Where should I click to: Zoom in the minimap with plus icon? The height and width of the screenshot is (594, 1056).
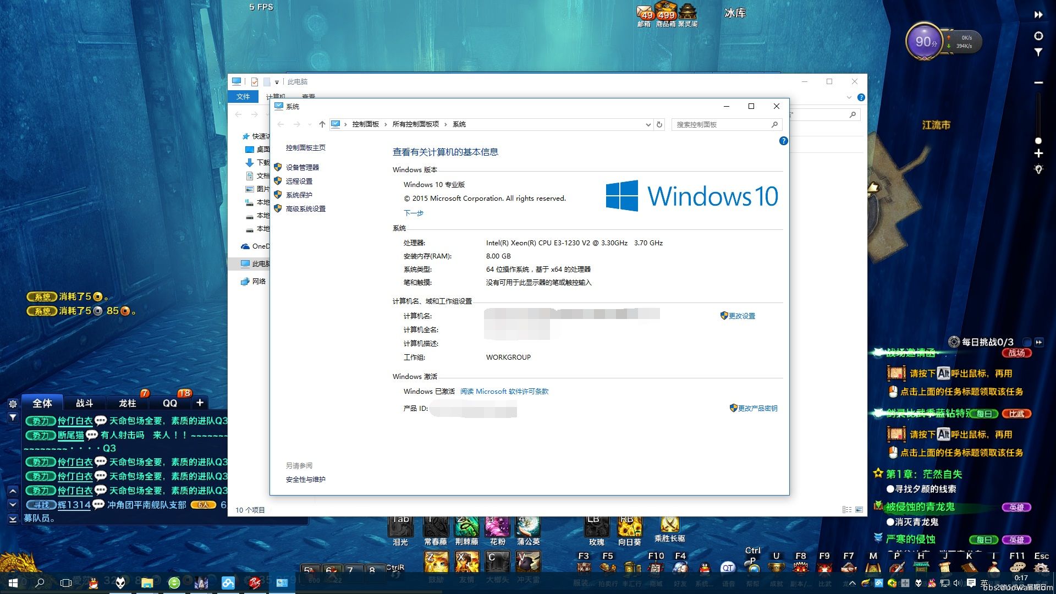point(1038,153)
